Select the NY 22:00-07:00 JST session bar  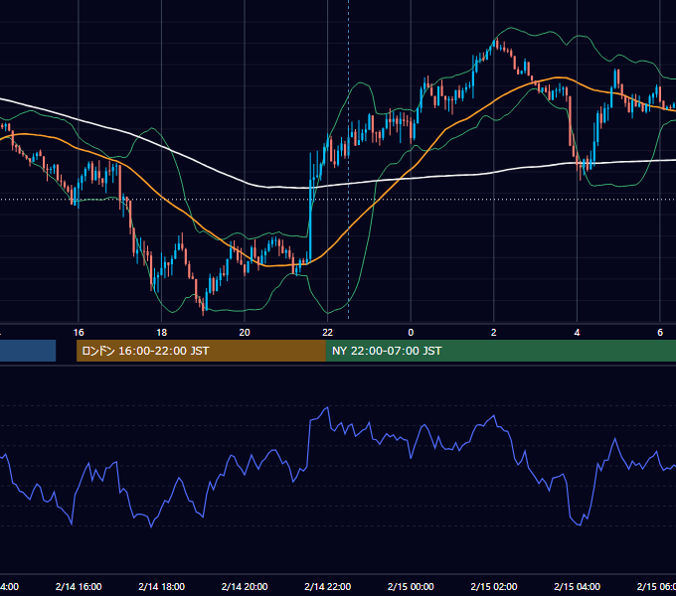(x=500, y=351)
